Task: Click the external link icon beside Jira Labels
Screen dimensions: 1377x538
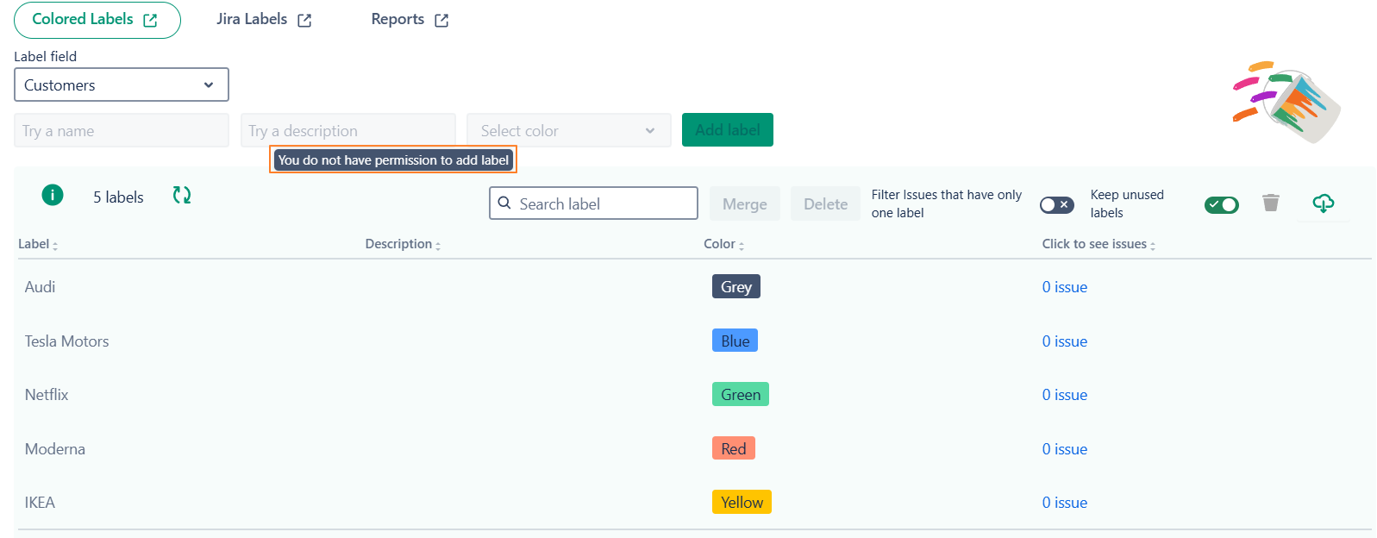Action: tap(304, 21)
